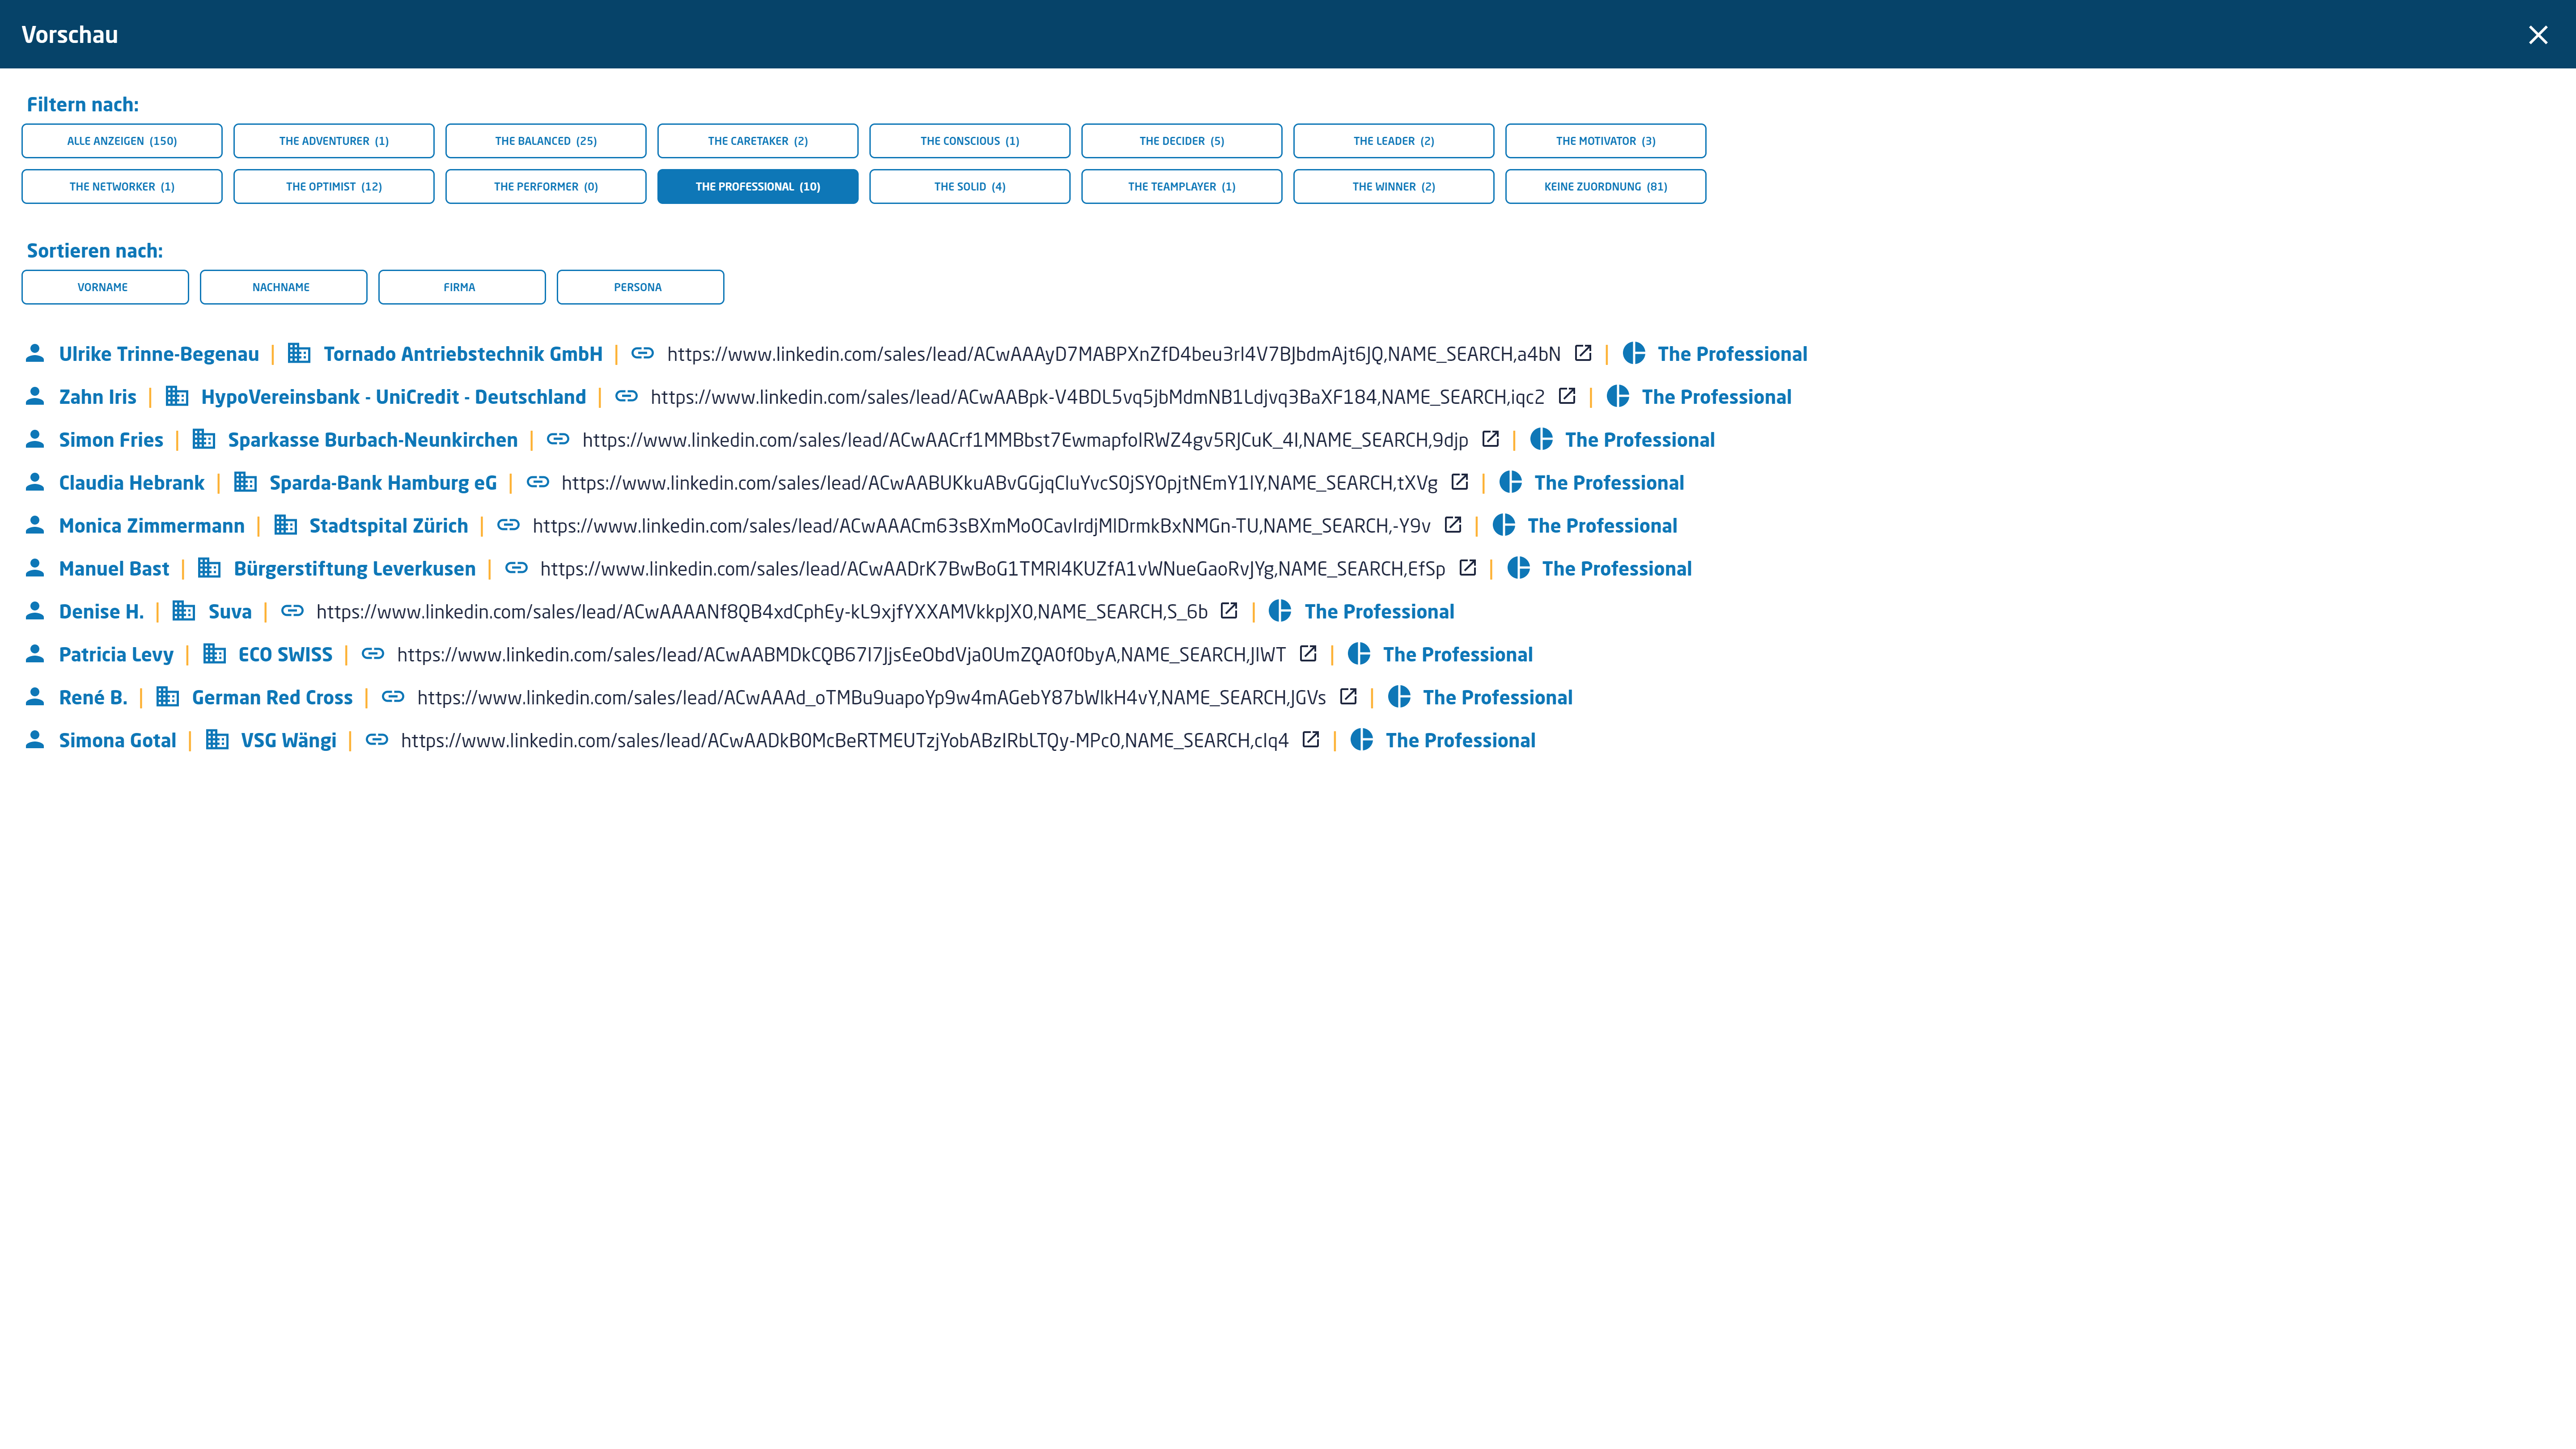Image resolution: width=2576 pixels, height=1449 pixels.
Task: Select THE PROFESSIONAL (10) filter button
Action: (x=757, y=186)
